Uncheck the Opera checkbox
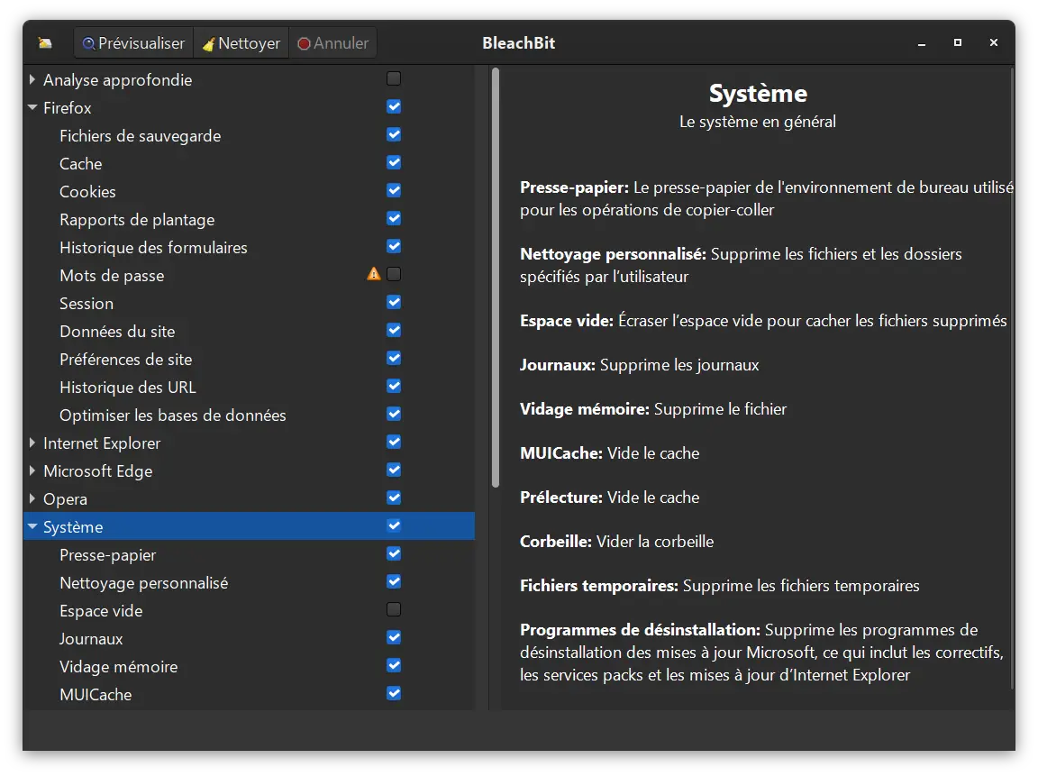Viewport: 1038px width, 776px height. pyautogui.click(x=394, y=498)
